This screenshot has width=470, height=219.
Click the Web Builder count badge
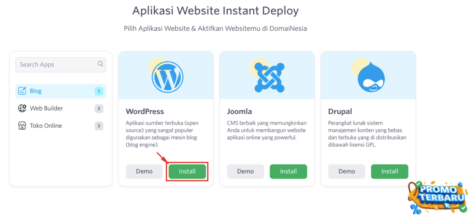pyautogui.click(x=99, y=108)
